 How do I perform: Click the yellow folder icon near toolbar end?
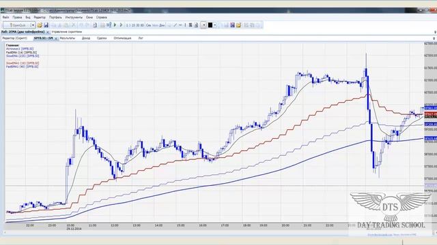coord(238,25)
